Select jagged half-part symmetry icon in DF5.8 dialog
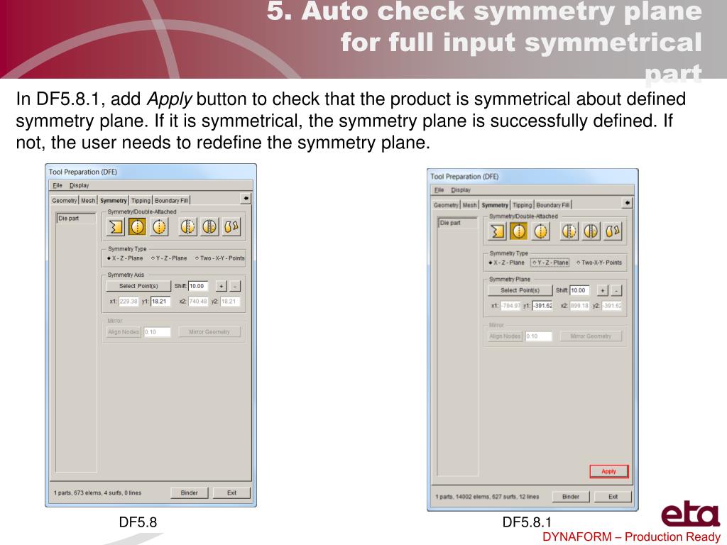This screenshot has width=727, height=545. coord(116,226)
